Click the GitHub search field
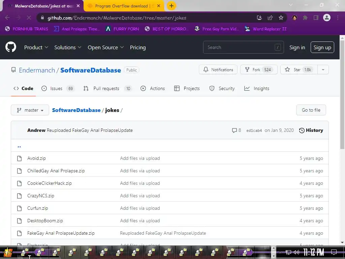This screenshot has width=345, height=259. (x=243, y=47)
